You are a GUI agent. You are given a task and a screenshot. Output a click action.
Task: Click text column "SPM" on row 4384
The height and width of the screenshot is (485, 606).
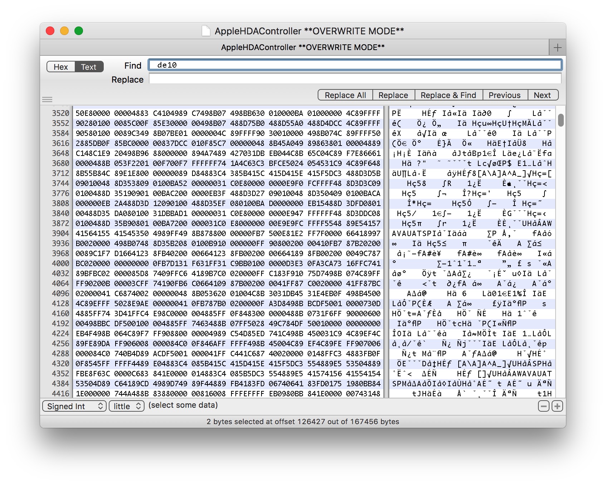pos(399,384)
